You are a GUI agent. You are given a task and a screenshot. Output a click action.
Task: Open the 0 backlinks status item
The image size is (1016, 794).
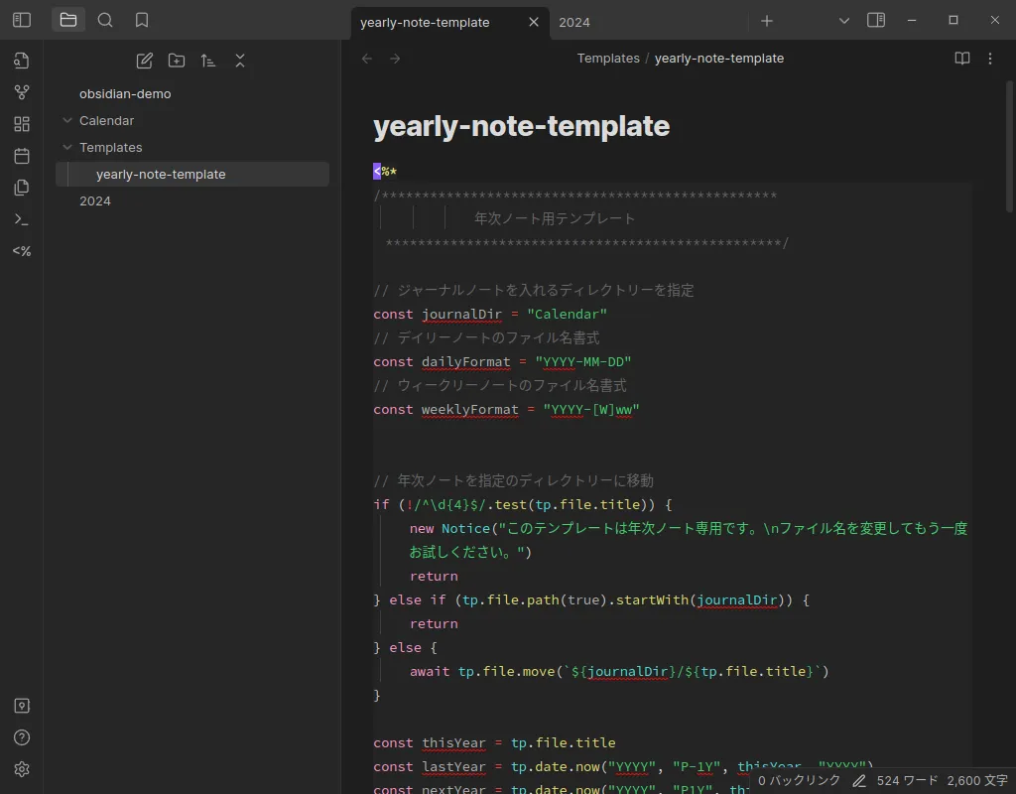coord(799,781)
